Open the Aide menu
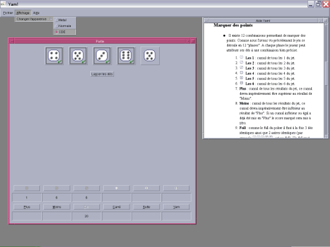Viewport: 330px width, 247px height. pos(36,13)
